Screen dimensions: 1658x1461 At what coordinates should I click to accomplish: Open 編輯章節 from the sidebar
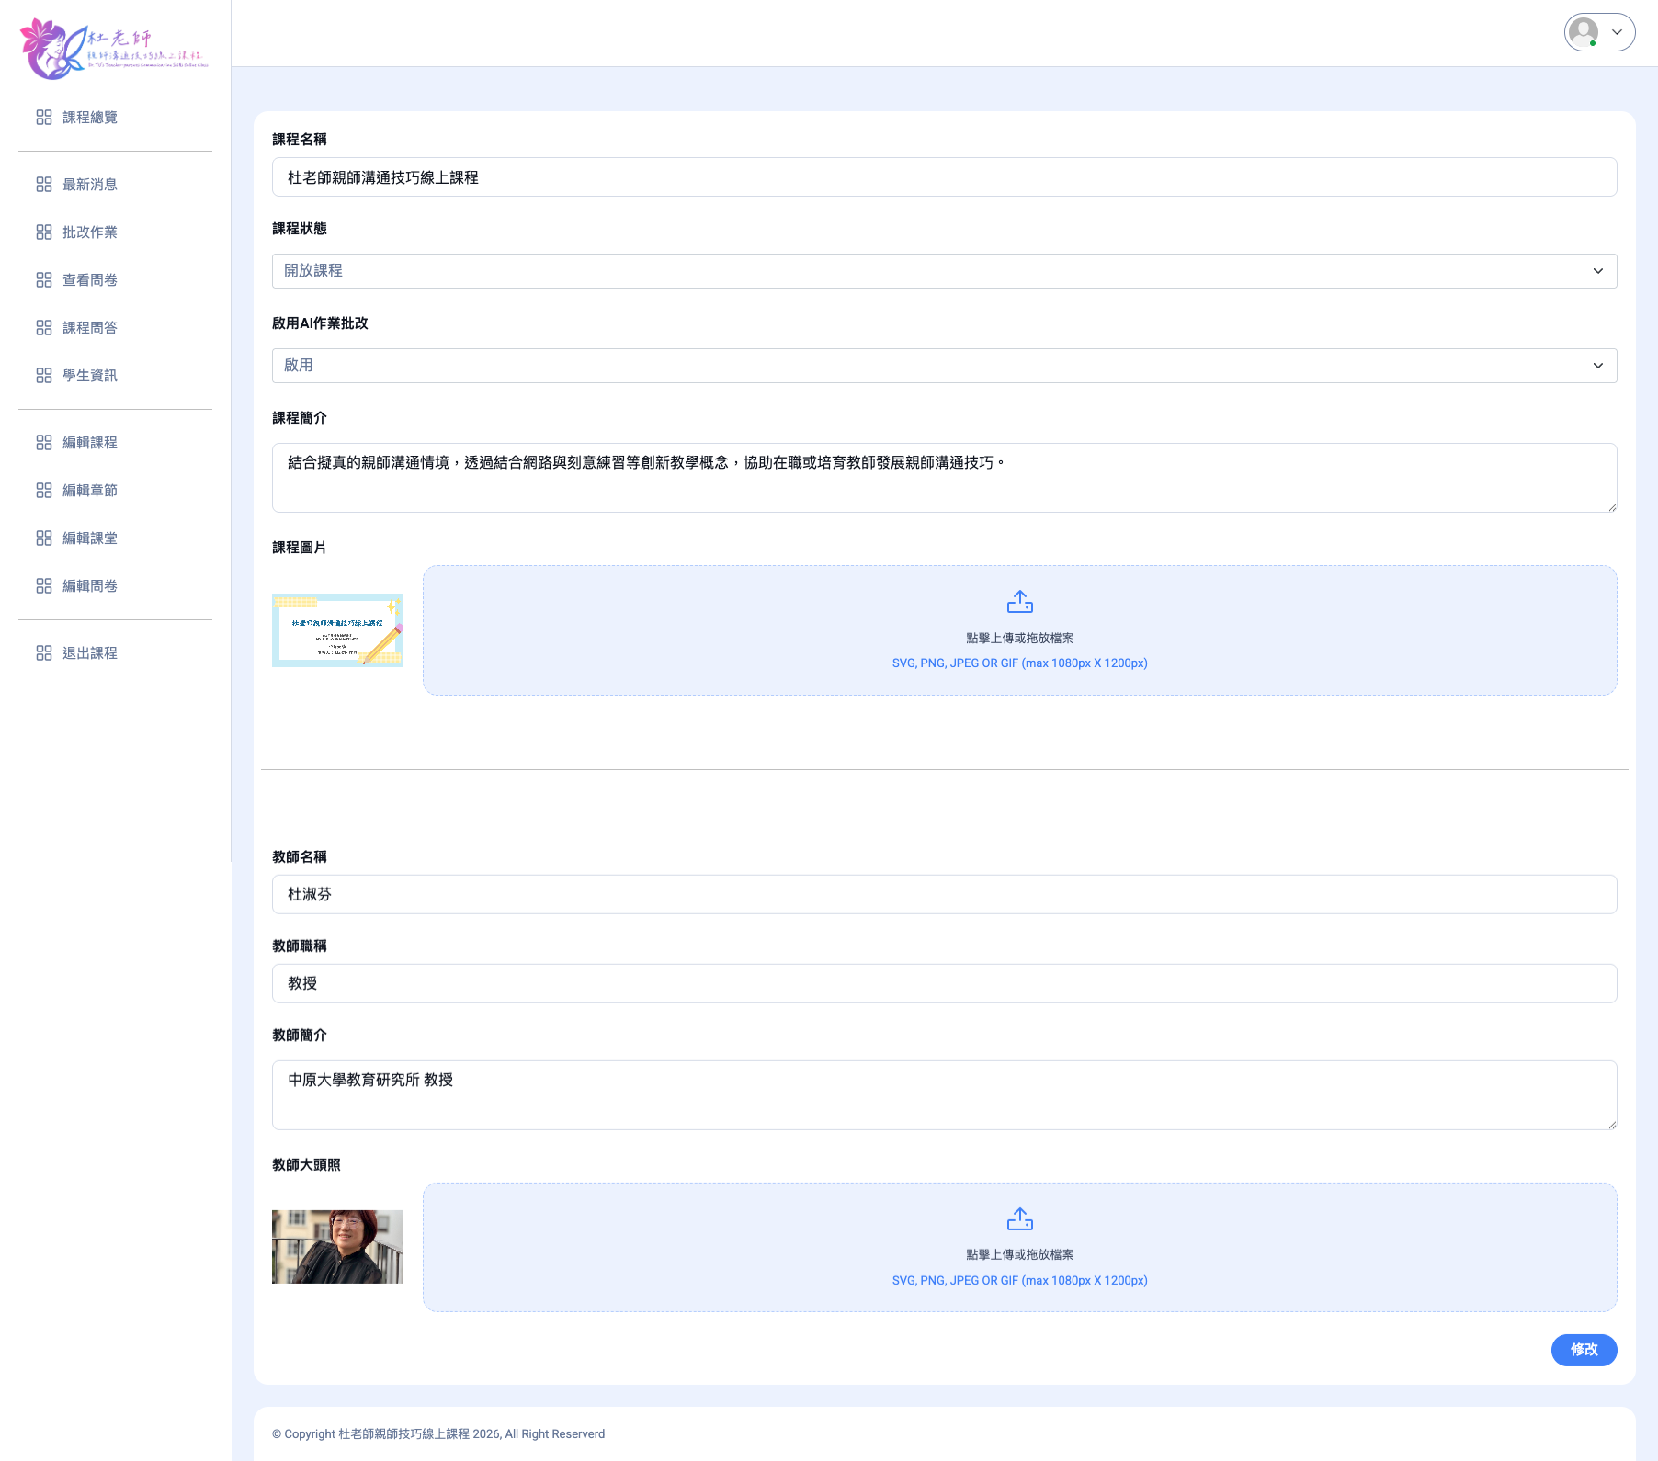click(89, 491)
